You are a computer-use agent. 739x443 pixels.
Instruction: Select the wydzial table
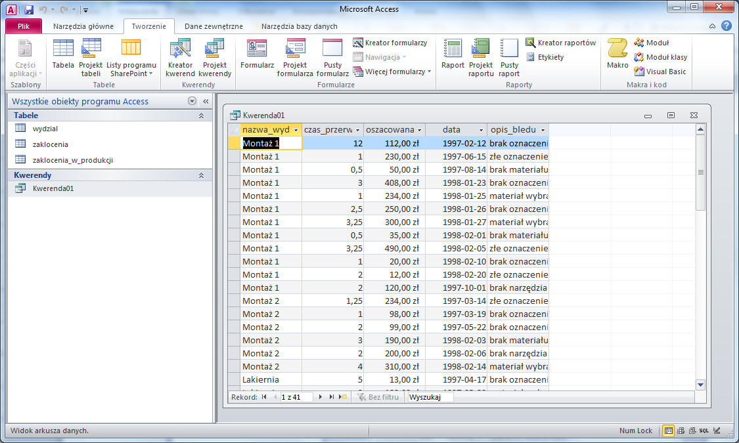pyautogui.click(x=110, y=129)
